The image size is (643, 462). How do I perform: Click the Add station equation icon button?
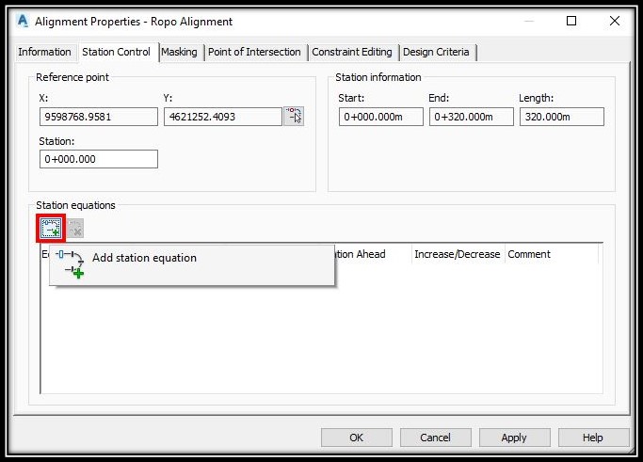coord(51,228)
